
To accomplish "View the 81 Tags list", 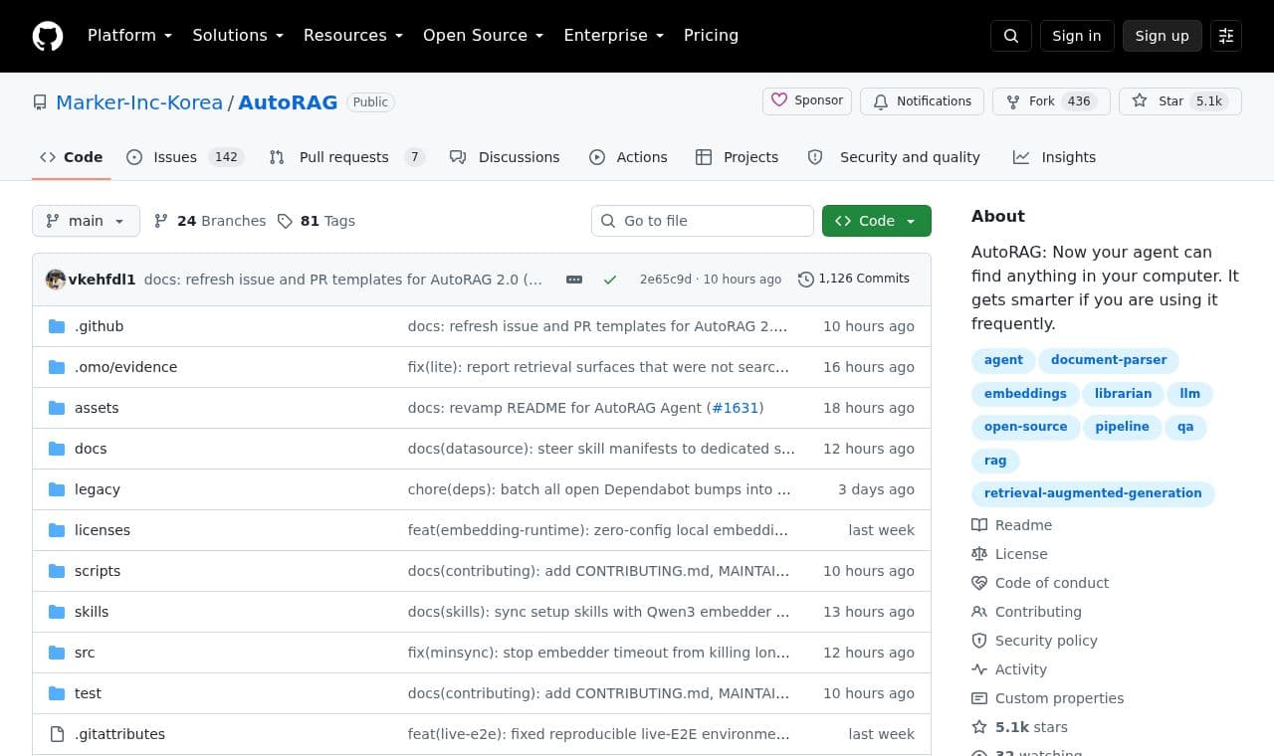I will point(316,221).
